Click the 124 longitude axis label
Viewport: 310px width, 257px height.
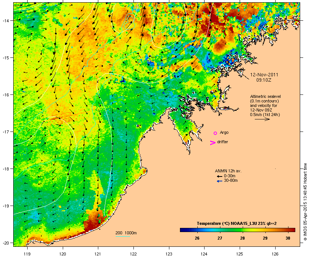[204, 254]
